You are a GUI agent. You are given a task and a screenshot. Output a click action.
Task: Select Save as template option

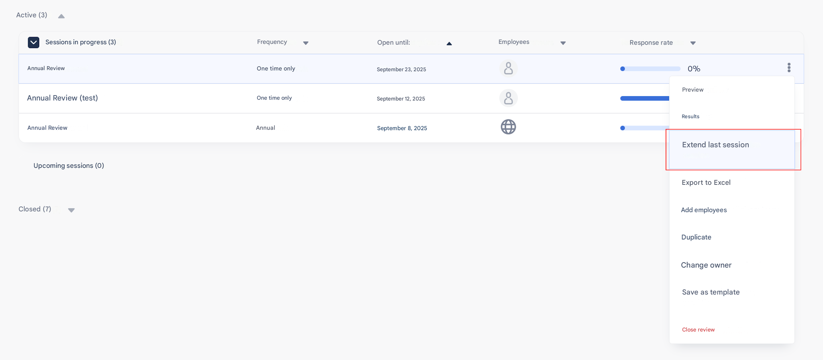[x=711, y=292]
